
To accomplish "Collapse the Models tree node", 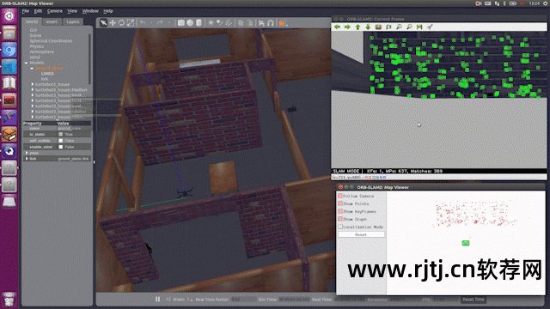I will [27, 63].
